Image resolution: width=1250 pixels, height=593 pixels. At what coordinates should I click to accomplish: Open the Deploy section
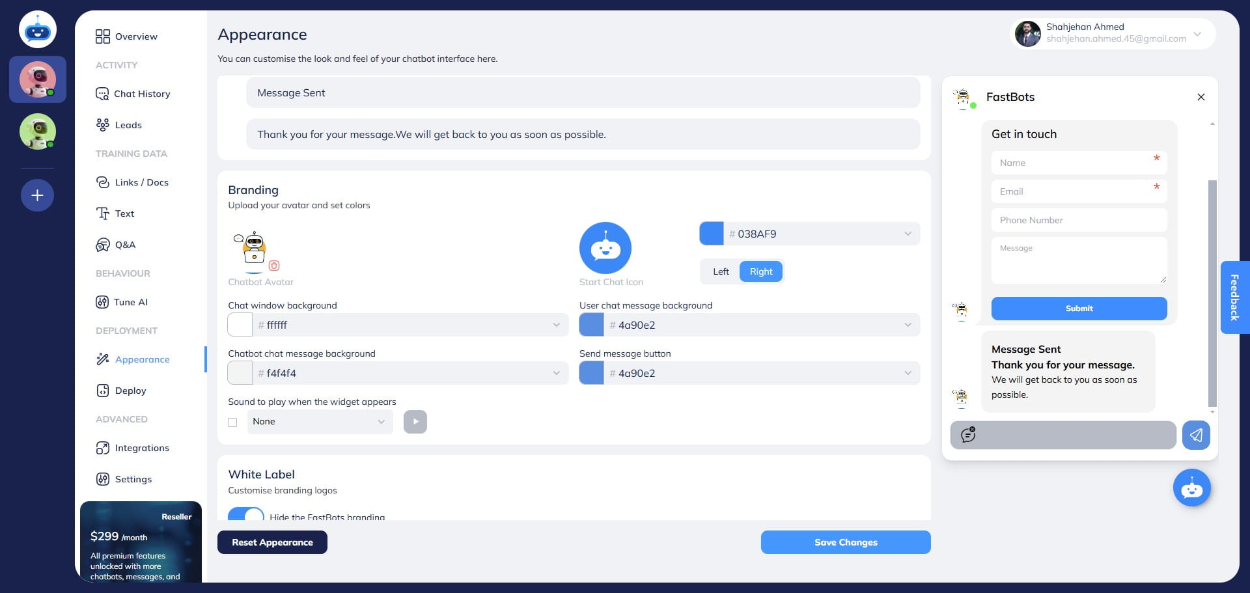tap(130, 391)
